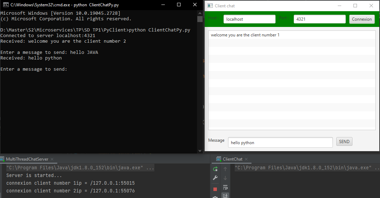Click the up-arrow stack trace icon
This screenshot has height=198, width=380.
pos(225,169)
